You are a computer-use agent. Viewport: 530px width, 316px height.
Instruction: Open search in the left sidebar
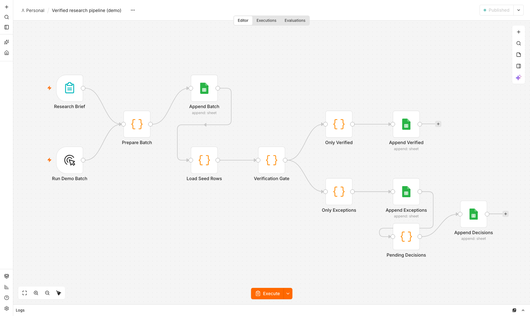tap(7, 17)
